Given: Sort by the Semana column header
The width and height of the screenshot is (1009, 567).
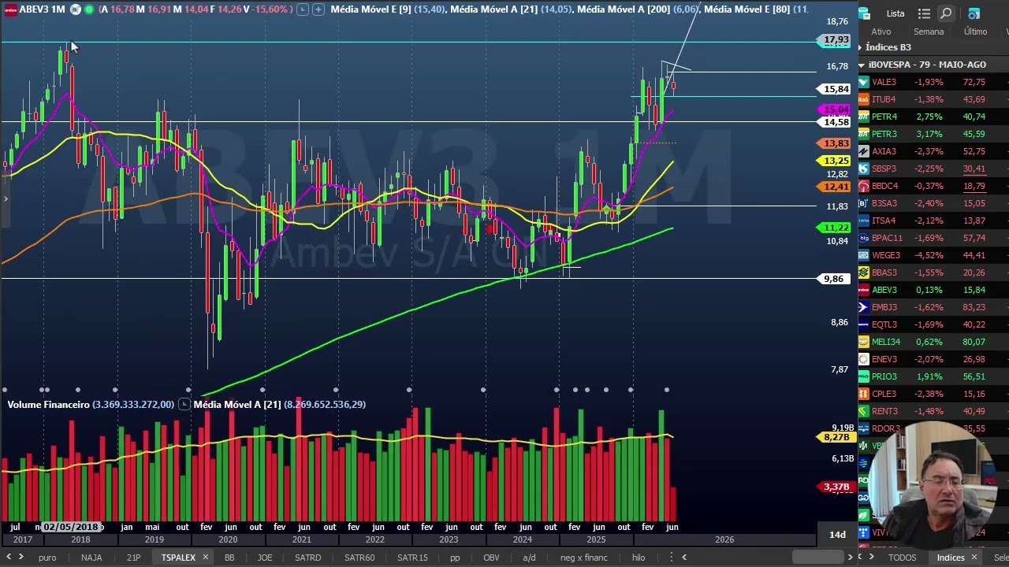Looking at the screenshot, I should [x=929, y=31].
